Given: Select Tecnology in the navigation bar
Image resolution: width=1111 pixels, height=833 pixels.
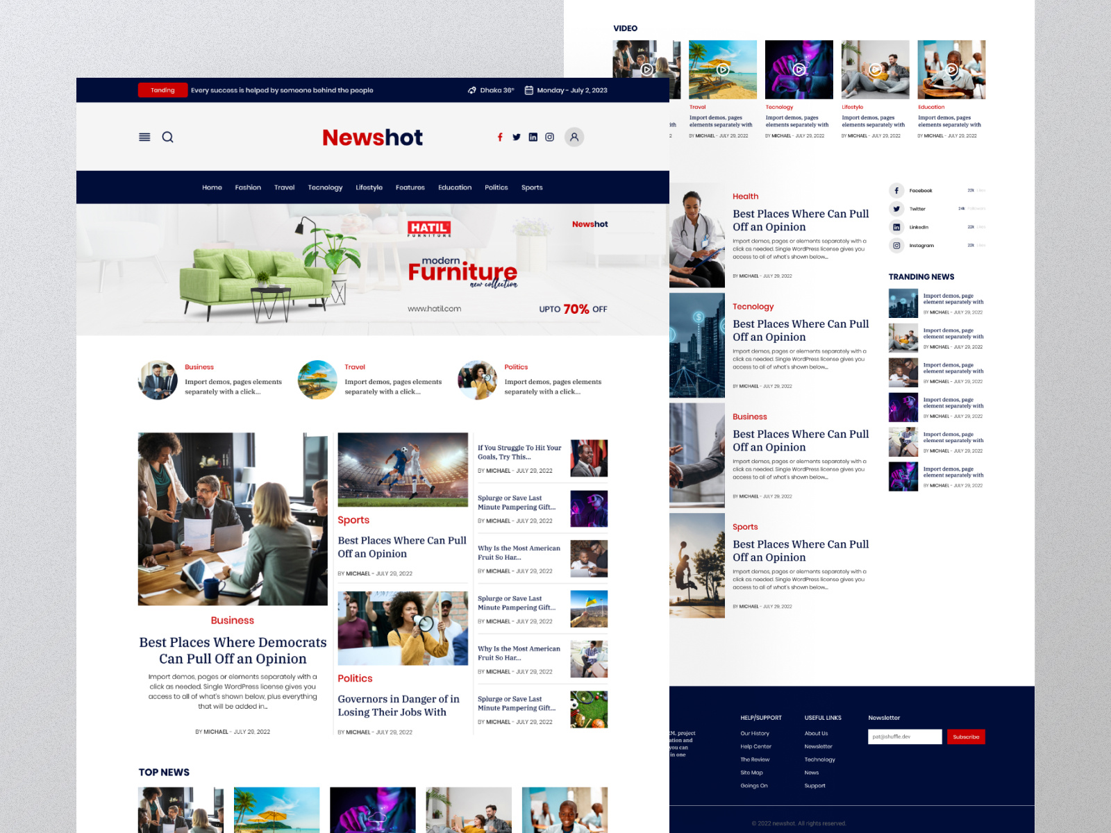Looking at the screenshot, I should [x=326, y=187].
